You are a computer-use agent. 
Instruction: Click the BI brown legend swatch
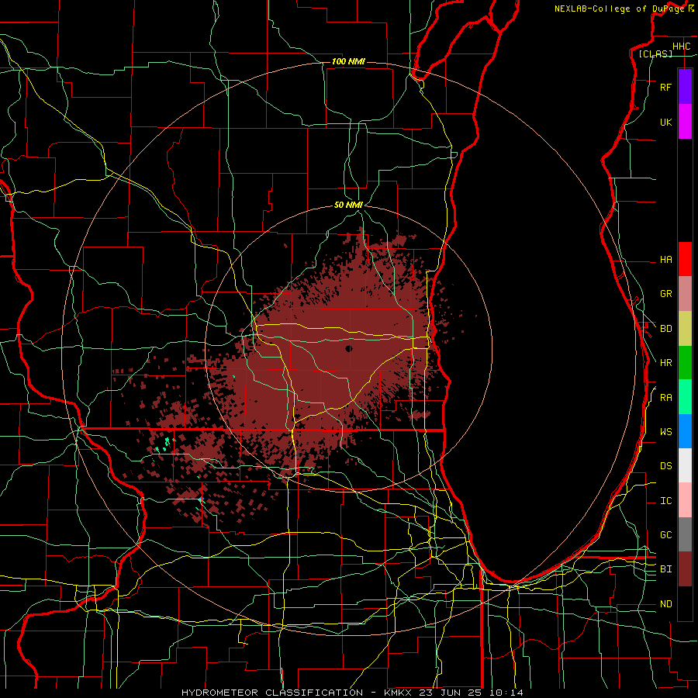click(x=685, y=569)
